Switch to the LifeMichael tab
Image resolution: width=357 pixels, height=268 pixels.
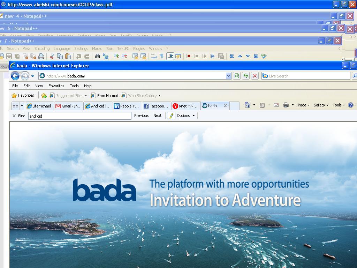(40, 106)
